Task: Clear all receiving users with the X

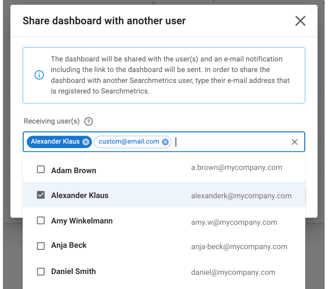Action: click(294, 142)
